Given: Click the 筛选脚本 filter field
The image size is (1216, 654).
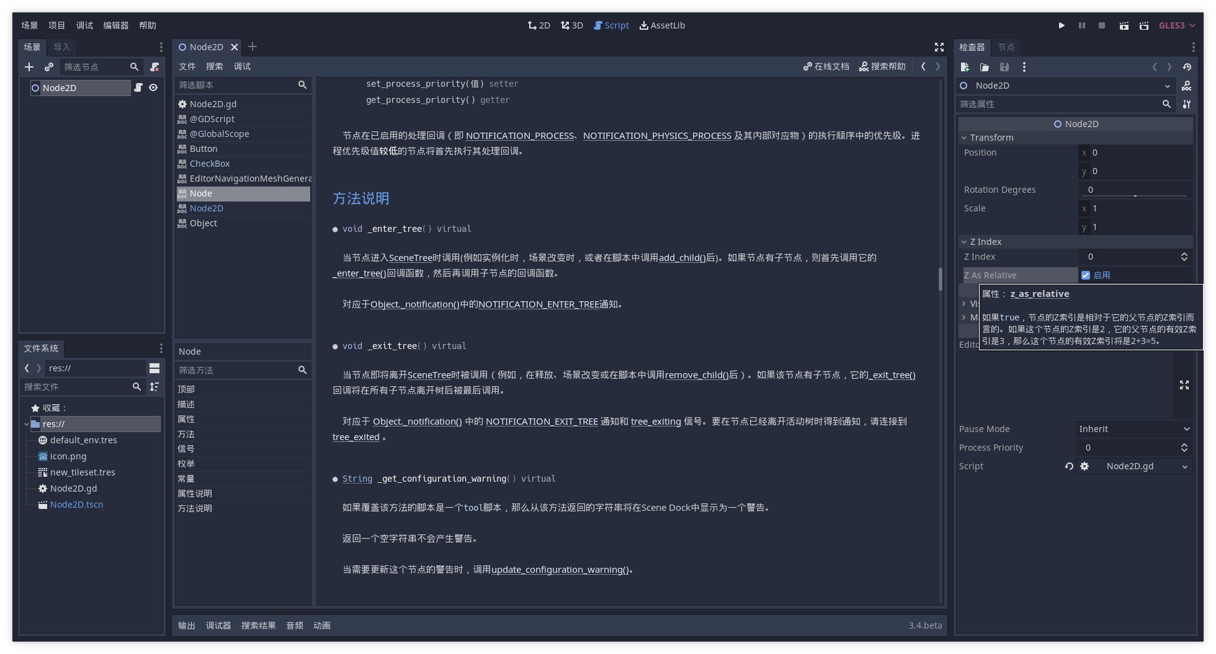Looking at the screenshot, I should (x=243, y=85).
